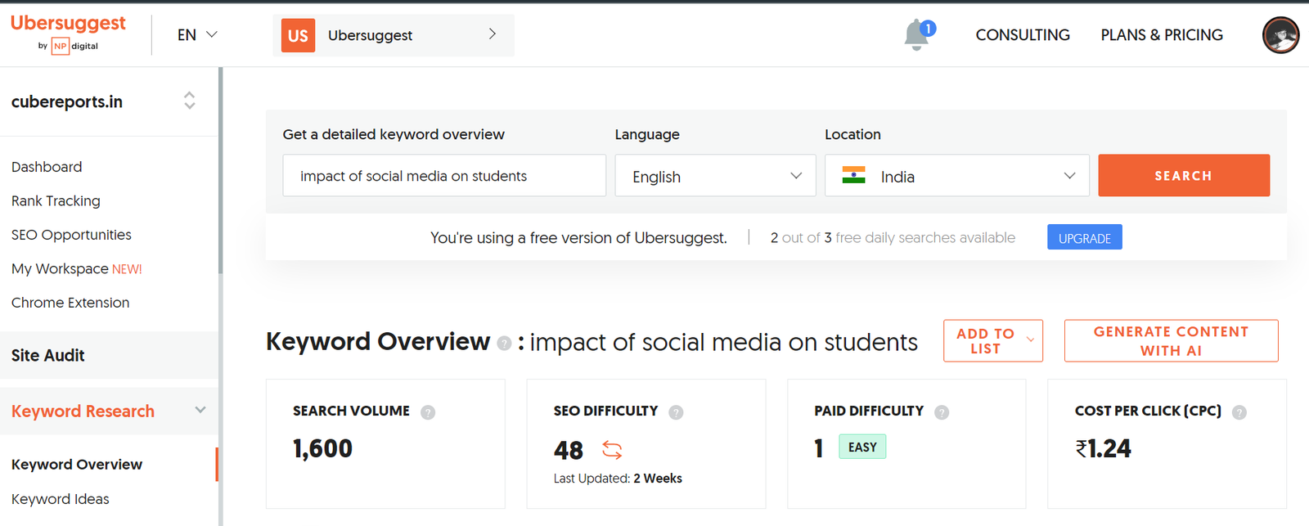
Task: Click the free daily searches available text
Action: 893,237
